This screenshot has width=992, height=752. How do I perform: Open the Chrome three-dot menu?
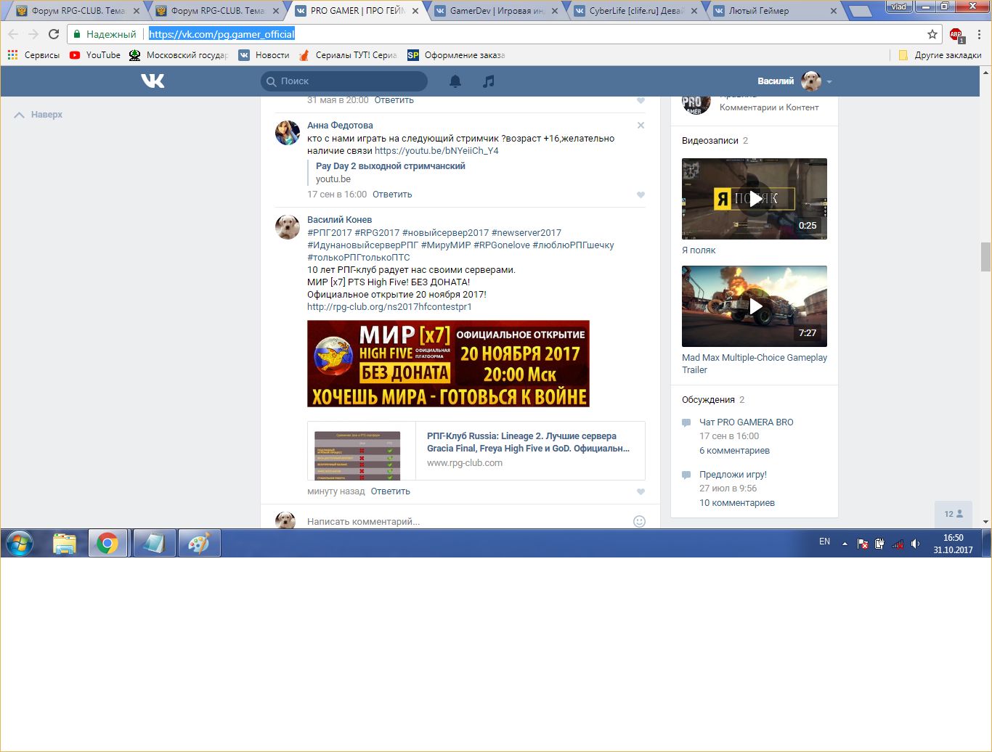click(979, 34)
